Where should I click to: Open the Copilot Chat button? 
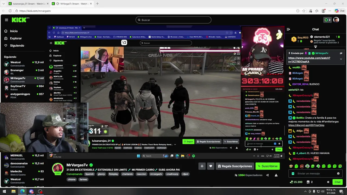(x=340, y=11)
